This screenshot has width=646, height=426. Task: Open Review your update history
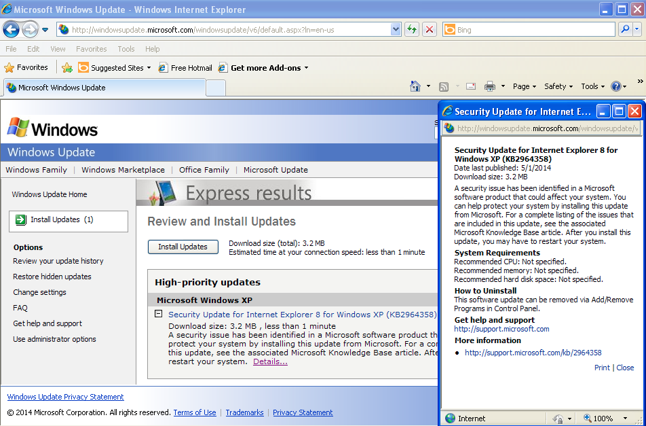(58, 261)
